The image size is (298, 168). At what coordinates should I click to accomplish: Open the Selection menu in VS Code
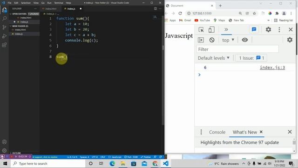[x=26, y=3]
